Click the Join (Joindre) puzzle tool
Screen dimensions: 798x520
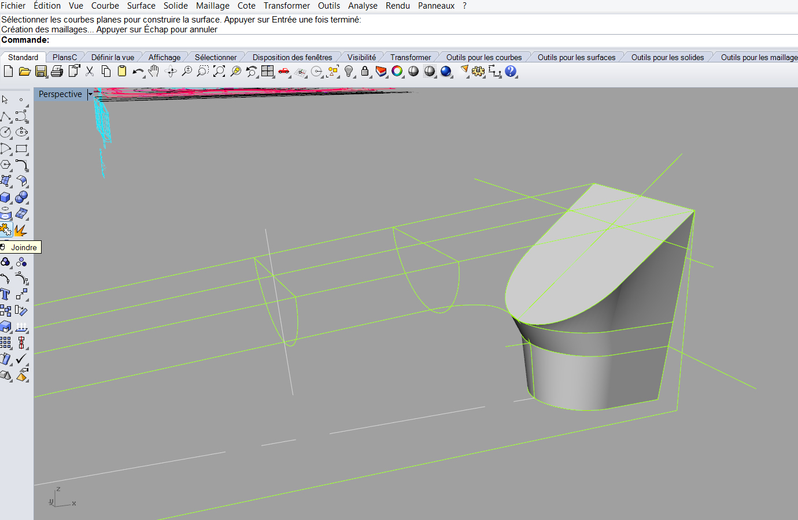pos(6,230)
